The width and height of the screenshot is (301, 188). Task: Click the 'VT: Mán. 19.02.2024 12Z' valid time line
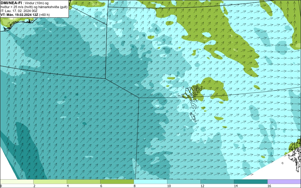[25, 15]
